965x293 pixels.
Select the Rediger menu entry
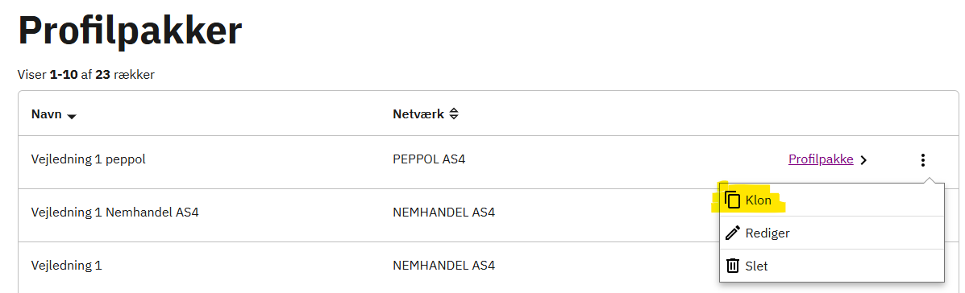(x=831, y=233)
